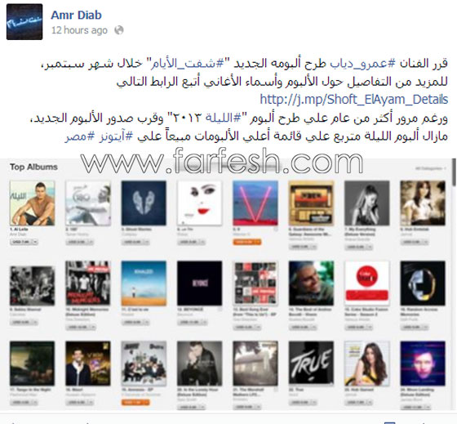Open the #آيتونز hashtag
The image size is (457, 424).
116,136
